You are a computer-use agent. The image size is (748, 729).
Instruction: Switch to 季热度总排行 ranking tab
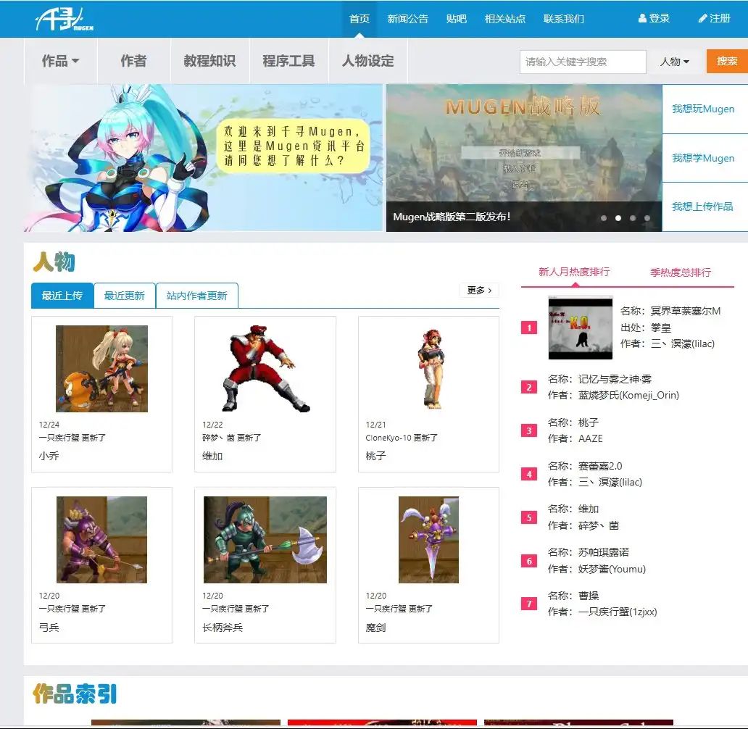[x=681, y=272]
